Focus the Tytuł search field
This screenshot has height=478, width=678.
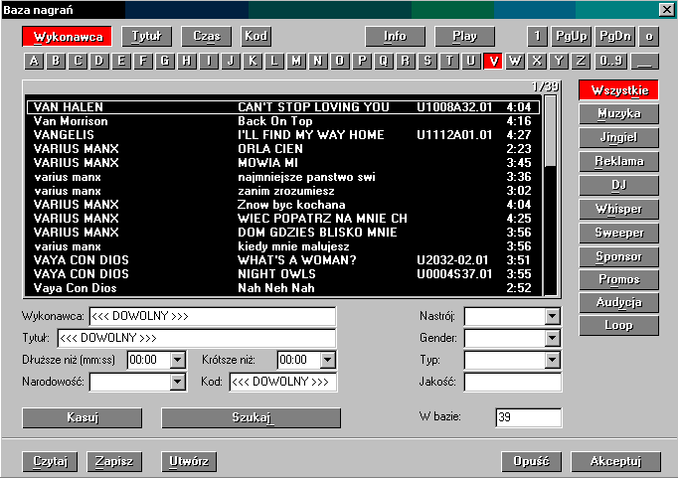tap(196, 338)
